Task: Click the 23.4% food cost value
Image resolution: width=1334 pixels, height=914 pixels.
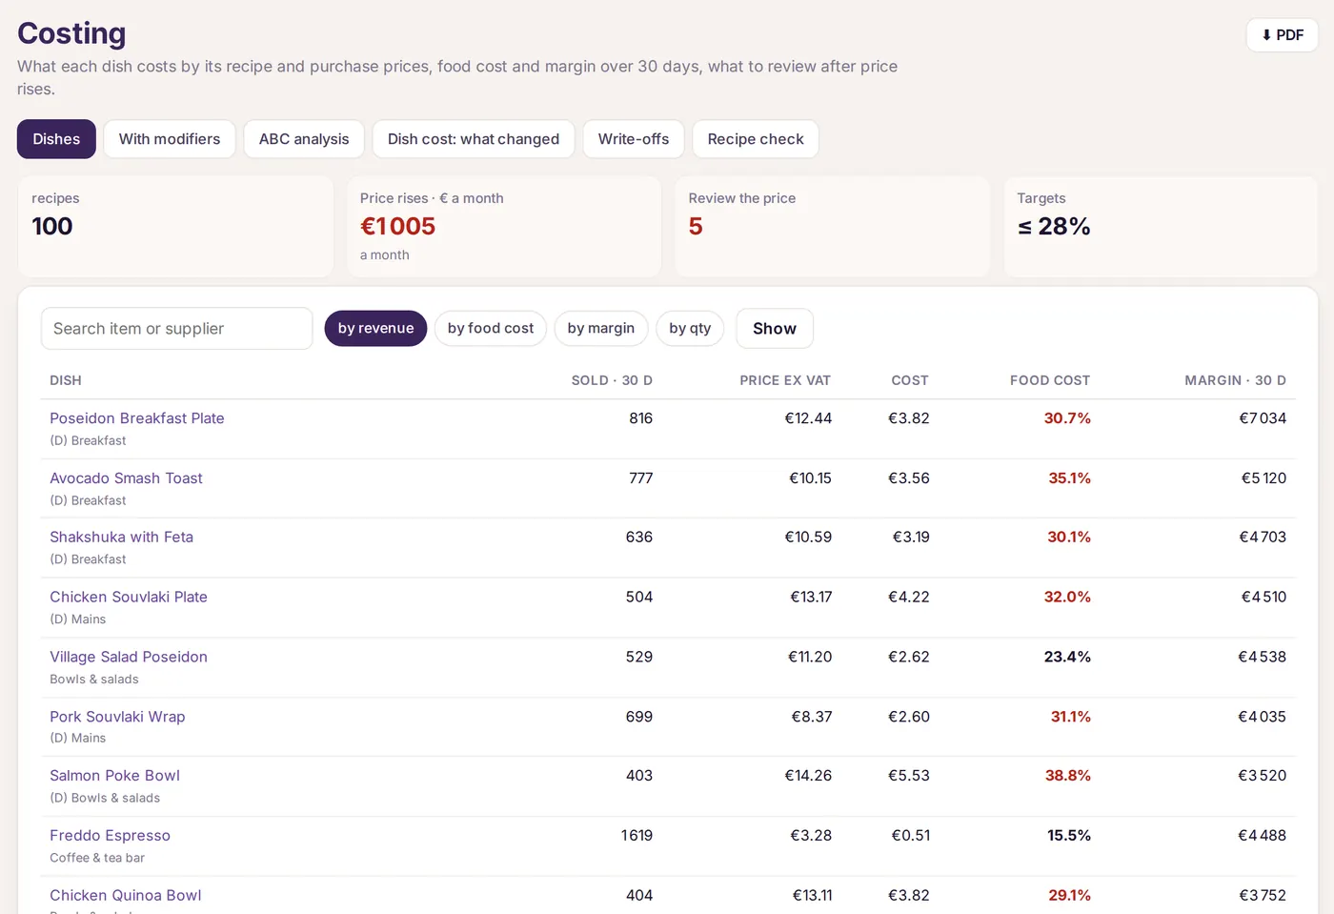Action: (x=1067, y=658)
